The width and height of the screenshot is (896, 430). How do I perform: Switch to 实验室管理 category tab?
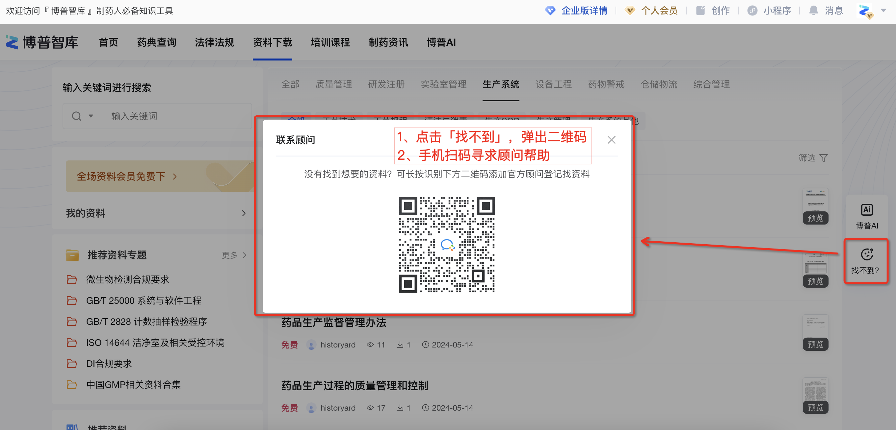click(443, 84)
